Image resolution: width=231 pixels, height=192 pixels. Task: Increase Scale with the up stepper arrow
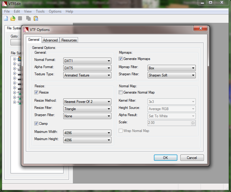193,121
